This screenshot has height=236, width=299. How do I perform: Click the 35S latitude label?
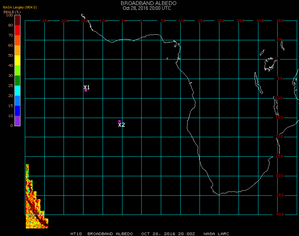280,195
